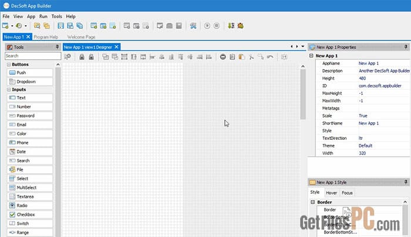
Task: Click the open padlock unlock controls icon
Action: click(x=91, y=57)
